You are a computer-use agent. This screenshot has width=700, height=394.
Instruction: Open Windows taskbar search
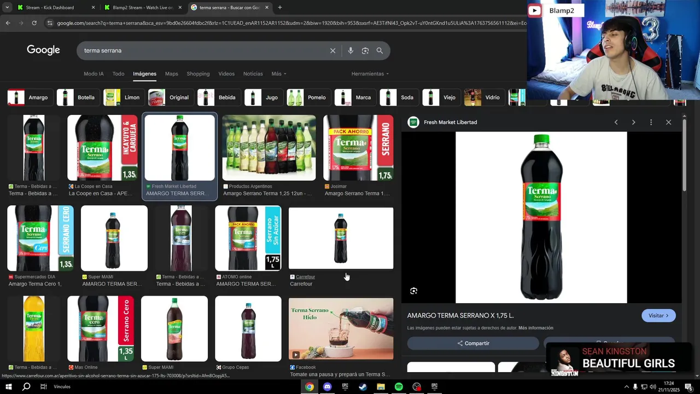(26, 387)
